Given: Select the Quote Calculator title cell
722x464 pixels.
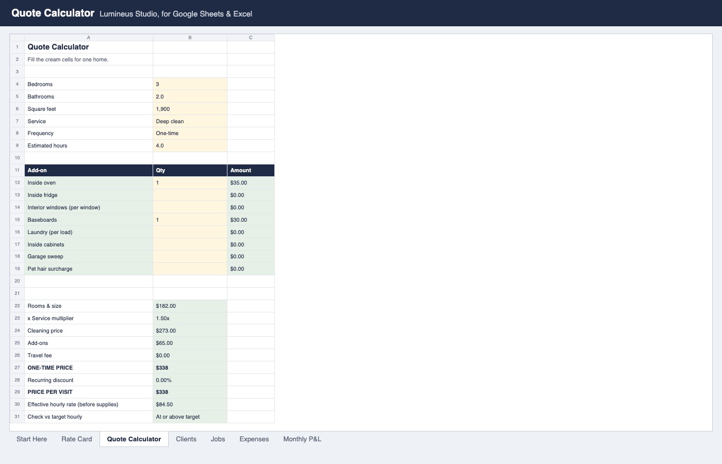Looking at the screenshot, I should [89, 47].
